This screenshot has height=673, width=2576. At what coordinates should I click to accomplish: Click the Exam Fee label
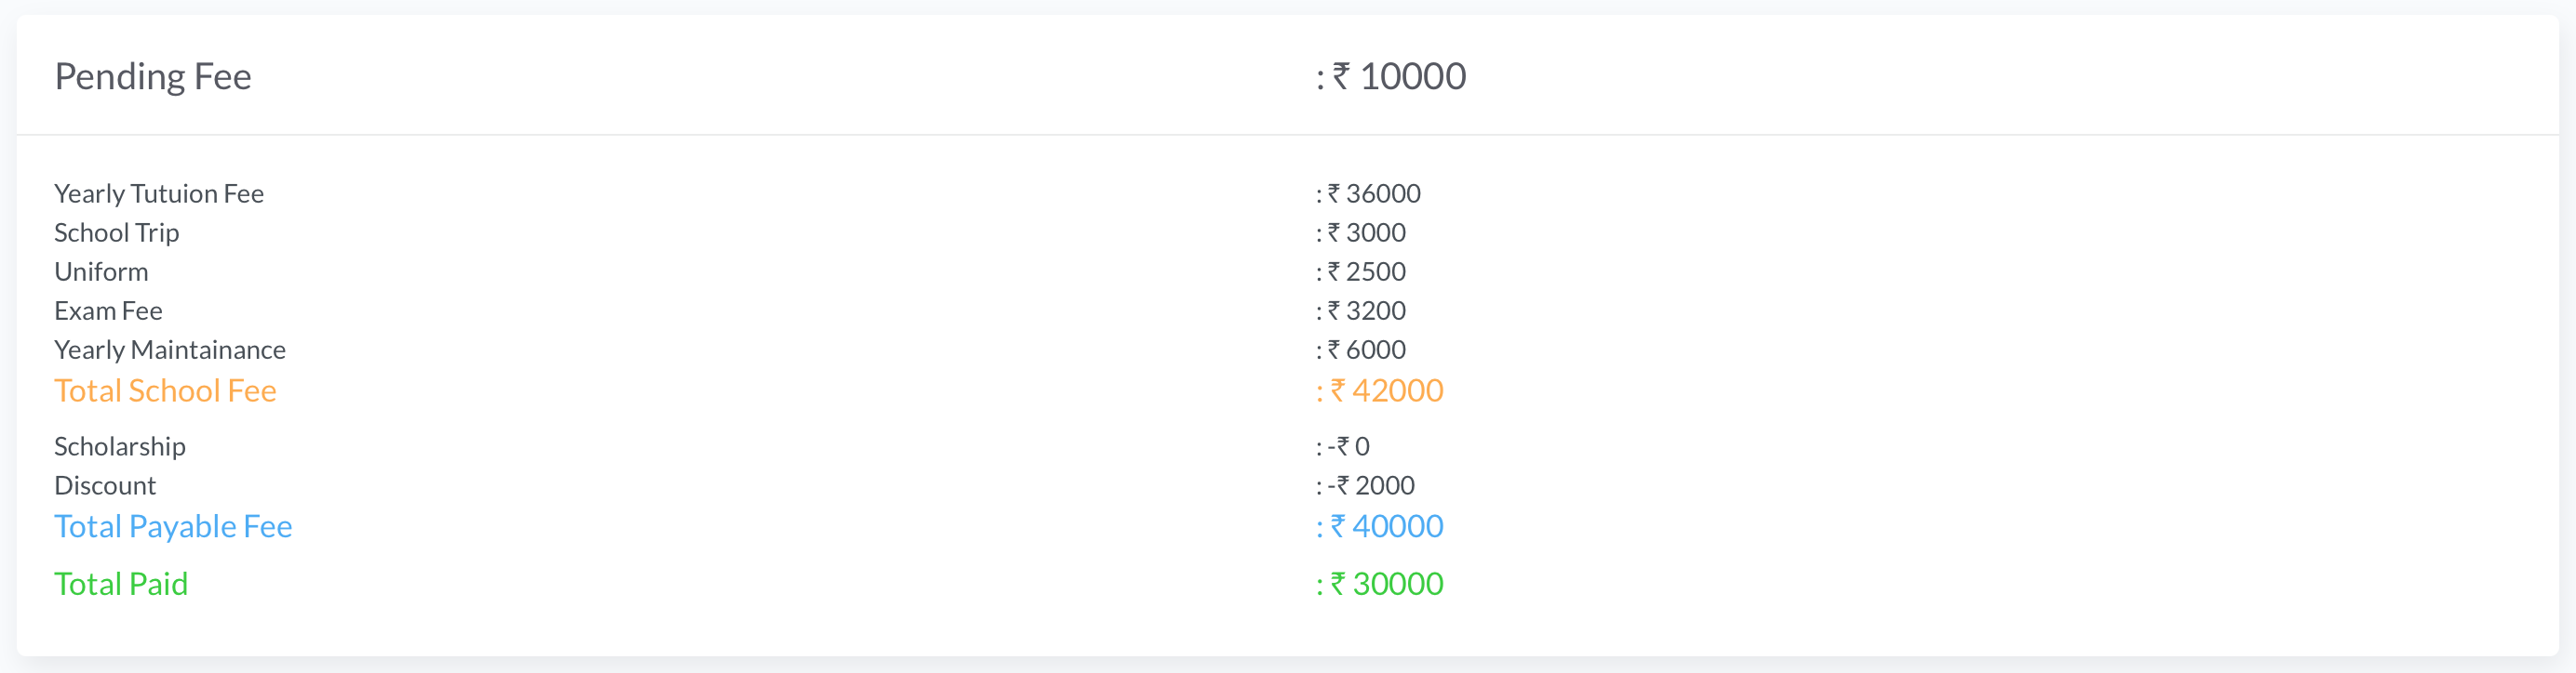click(108, 310)
